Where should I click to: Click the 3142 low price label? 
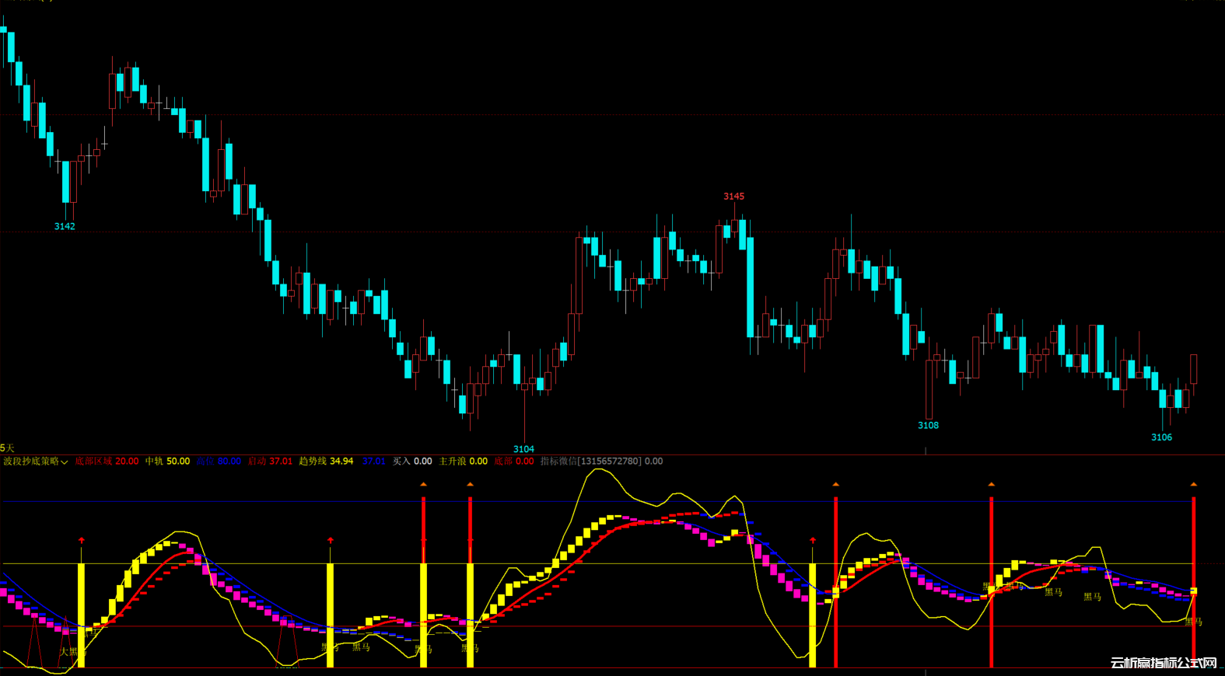[x=65, y=226]
